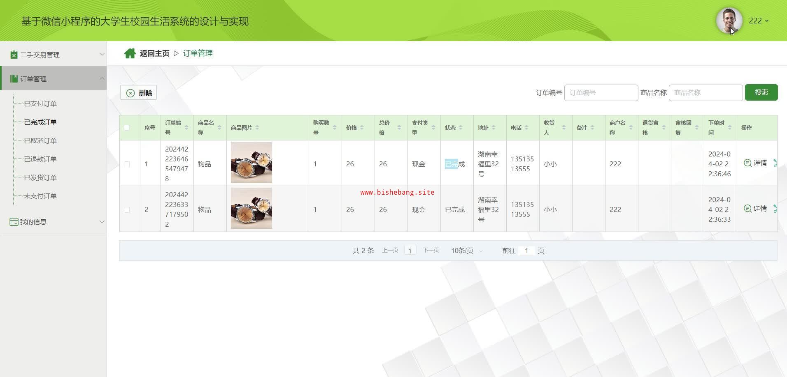Sort by 收货人 column arrows
The image size is (787, 377).
(x=564, y=128)
